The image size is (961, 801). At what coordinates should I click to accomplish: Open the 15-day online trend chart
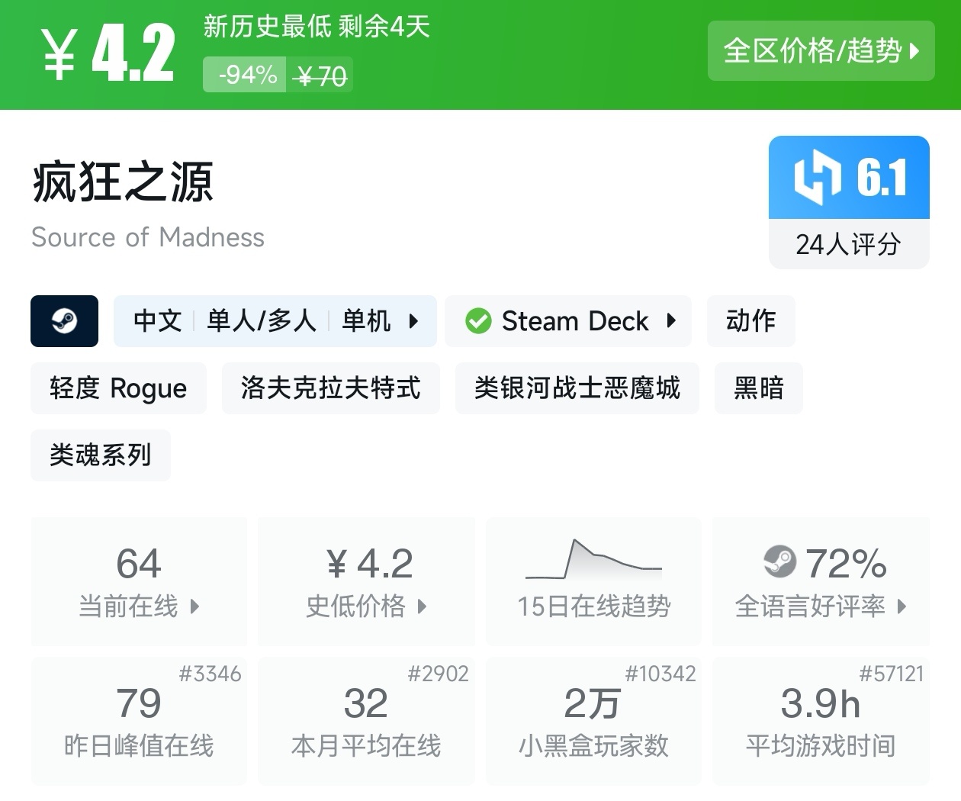pyautogui.click(x=593, y=580)
